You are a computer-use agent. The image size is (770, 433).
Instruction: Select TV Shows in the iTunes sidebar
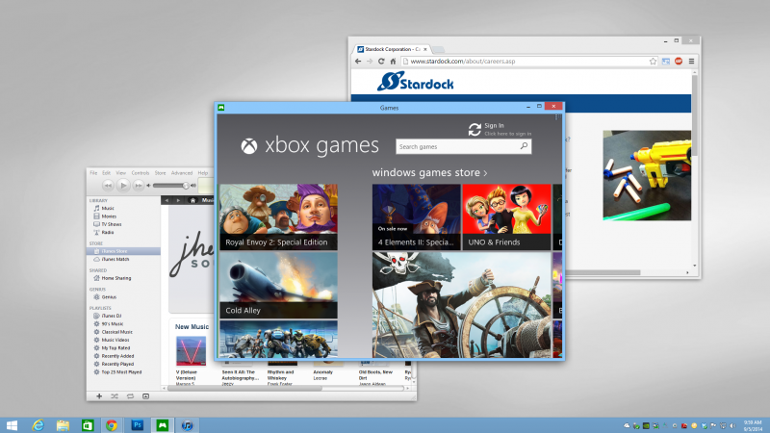[x=112, y=224]
